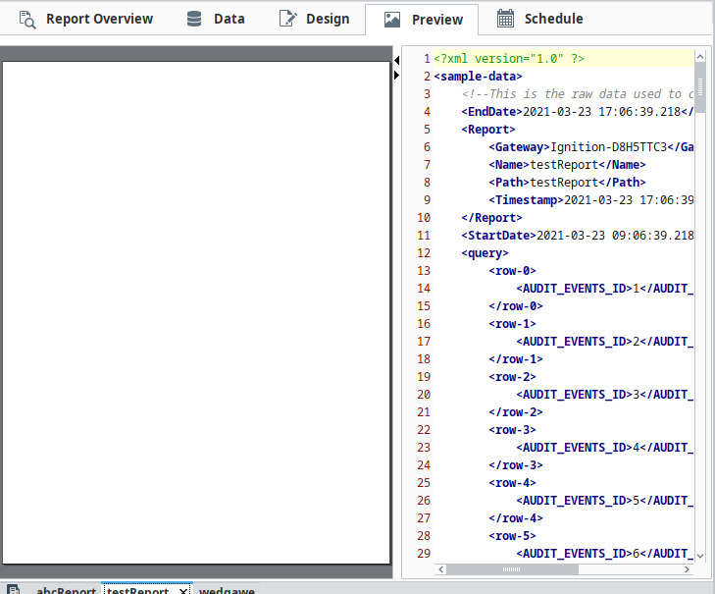Image resolution: width=715 pixels, height=594 pixels.
Task: Click line number 29 in the gutter
Action: tap(424, 554)
